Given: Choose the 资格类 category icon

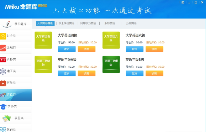Looking at the screenshot, I should point(3,59).
